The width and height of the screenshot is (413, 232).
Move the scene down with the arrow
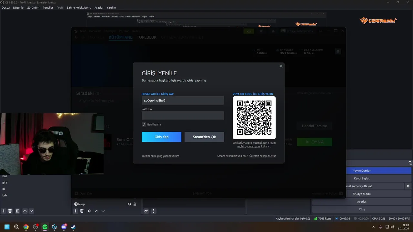[31, 211]
